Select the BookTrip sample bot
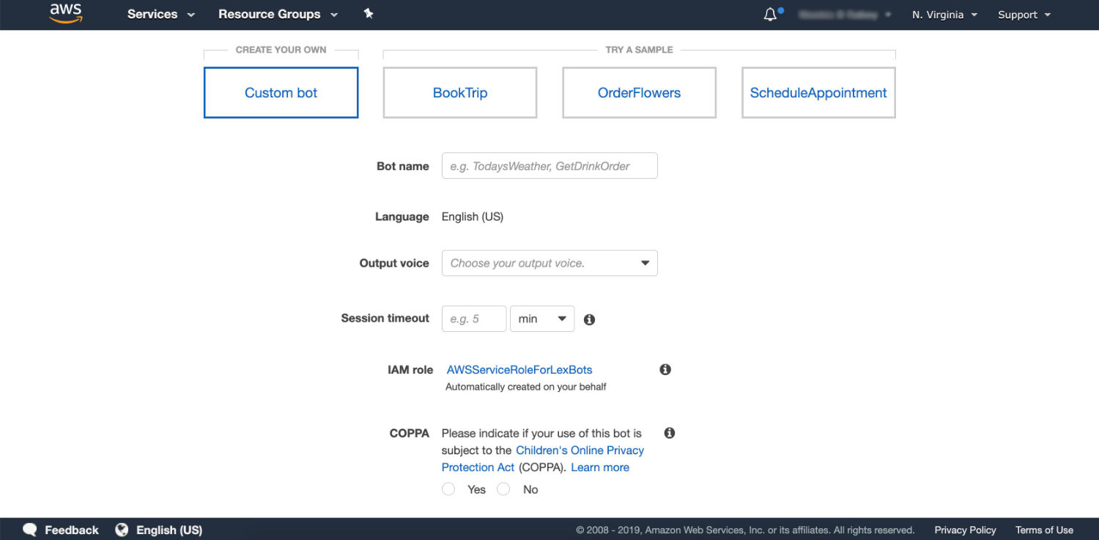Image resolution: width=1099 pixels, height=540 pixels. (x=459, y=92)
